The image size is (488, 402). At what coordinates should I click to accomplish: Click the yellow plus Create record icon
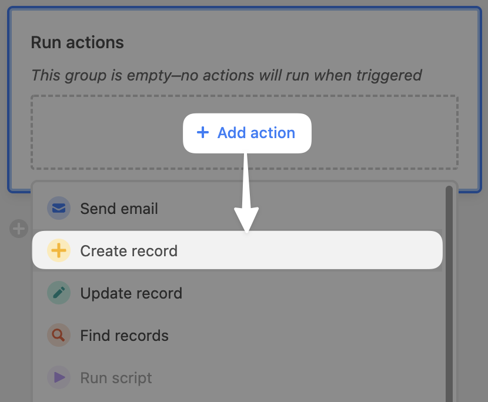point(59,250)
